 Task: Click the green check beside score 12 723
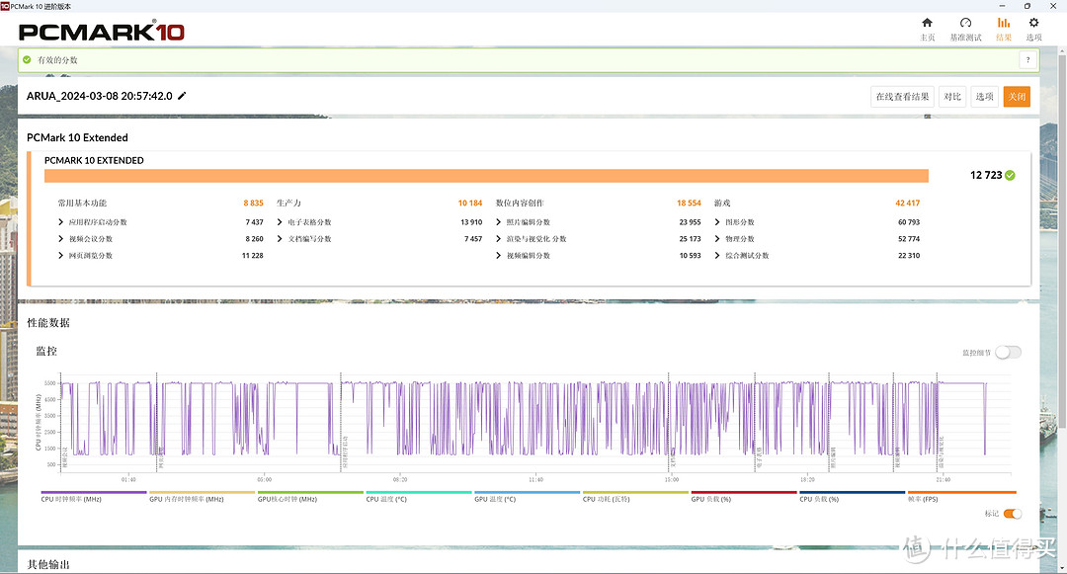pos(1010,176)
